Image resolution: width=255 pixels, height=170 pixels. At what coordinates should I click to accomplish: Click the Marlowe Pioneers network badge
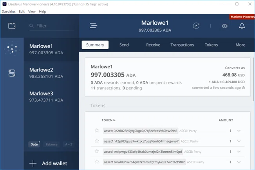click(242, 17)
